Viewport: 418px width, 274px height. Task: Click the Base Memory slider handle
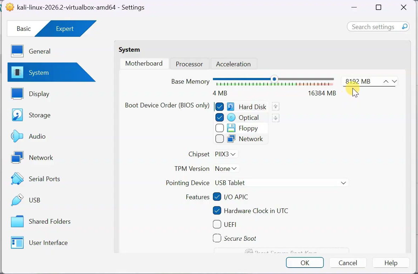[274, 79]
